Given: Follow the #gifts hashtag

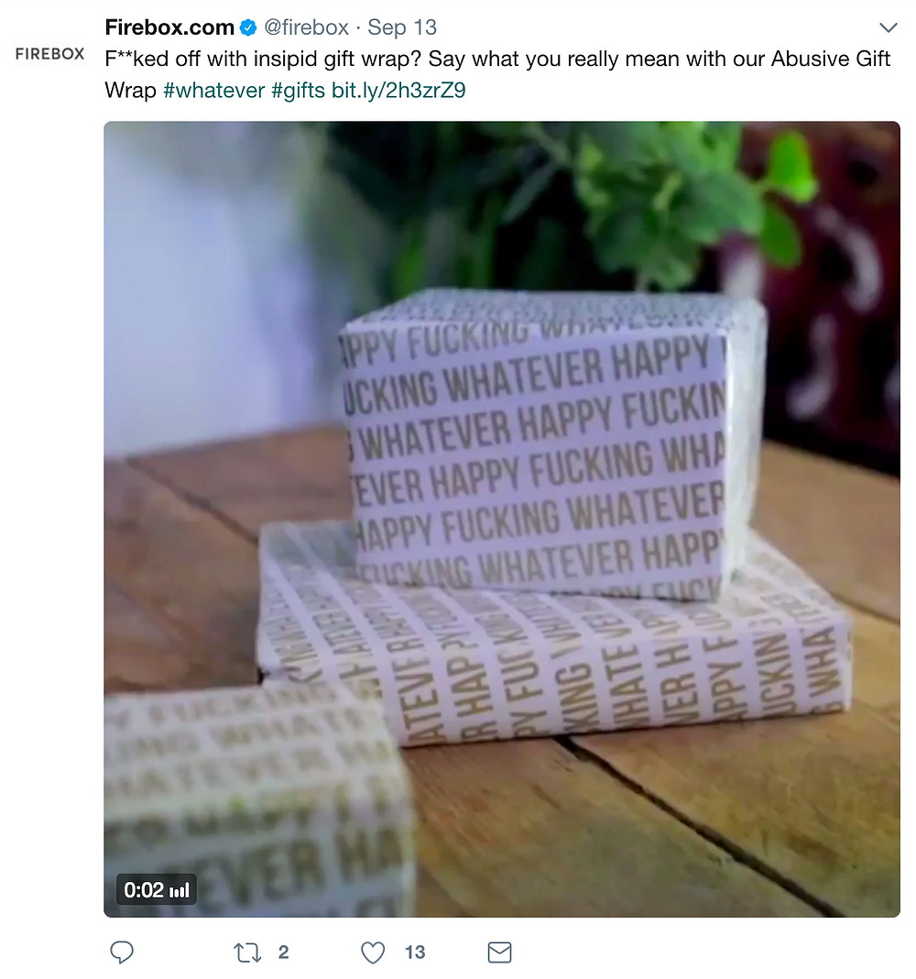Looking at the screenshot, I should [299, 91].
